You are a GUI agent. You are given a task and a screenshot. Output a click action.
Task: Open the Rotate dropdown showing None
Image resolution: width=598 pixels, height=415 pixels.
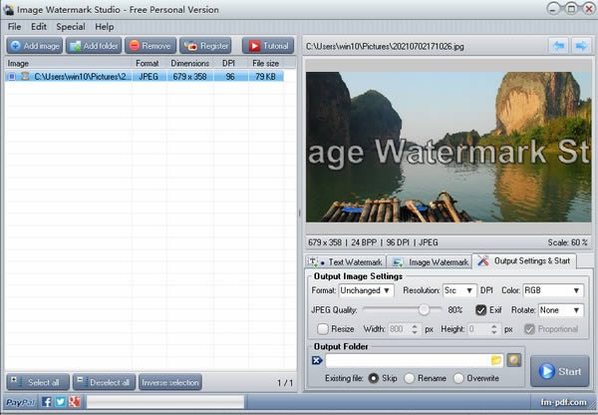point(560,310)
